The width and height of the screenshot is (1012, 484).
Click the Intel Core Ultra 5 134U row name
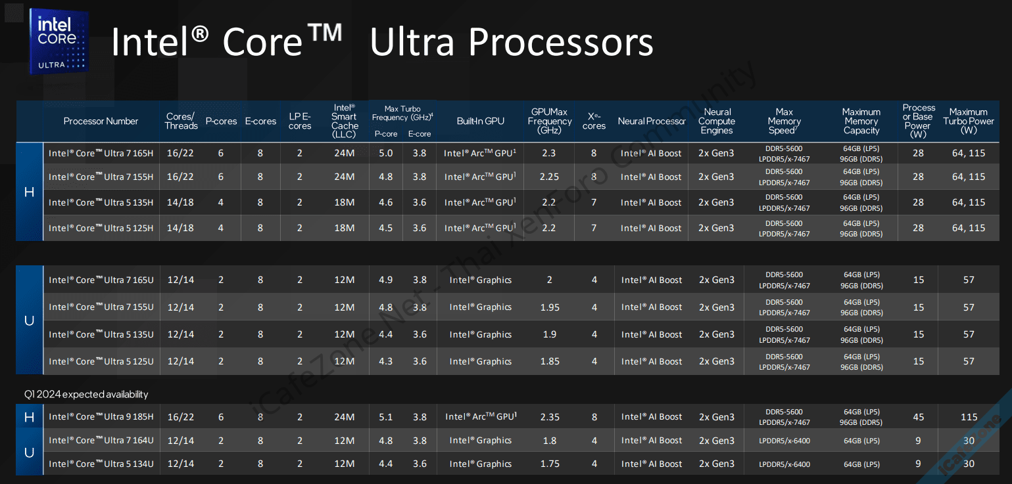click(101, 464)
